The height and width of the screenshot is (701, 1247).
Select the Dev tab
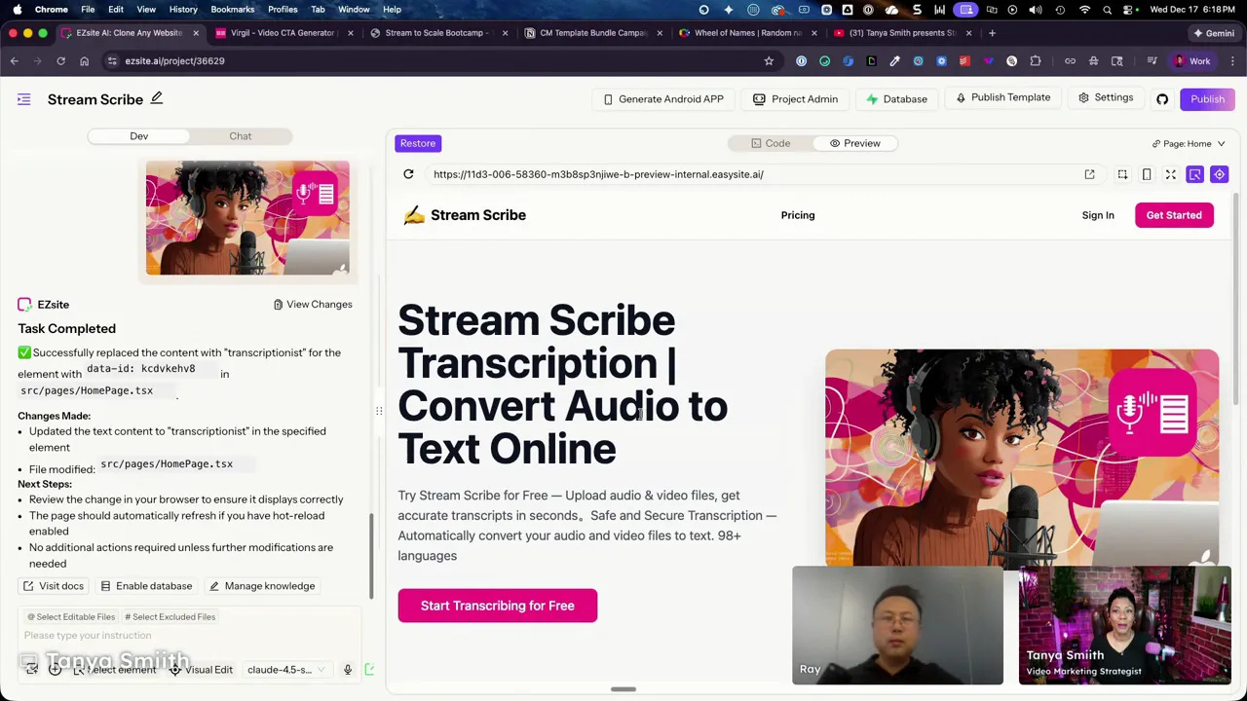(138, 135)
